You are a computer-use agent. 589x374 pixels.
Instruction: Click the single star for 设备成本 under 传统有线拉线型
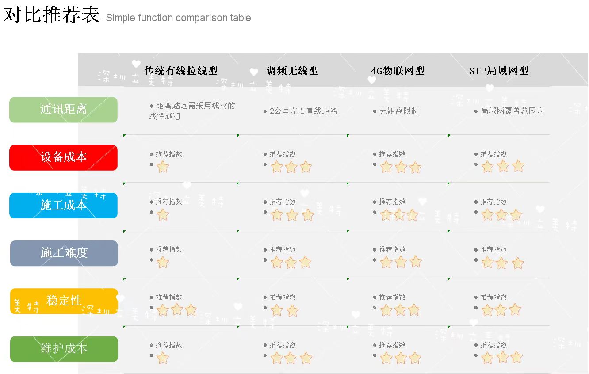[x=163, y=167]
